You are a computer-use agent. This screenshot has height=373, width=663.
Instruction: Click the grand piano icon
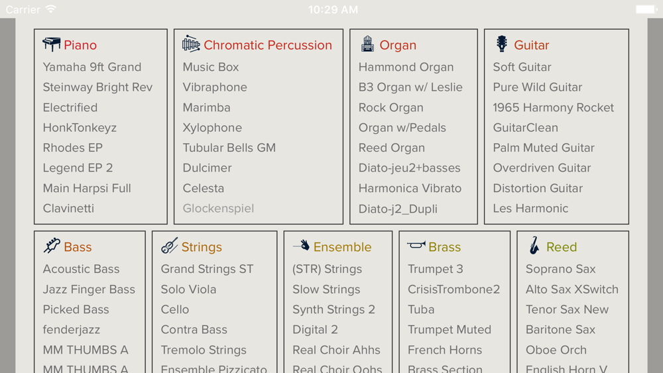(51, 44)
